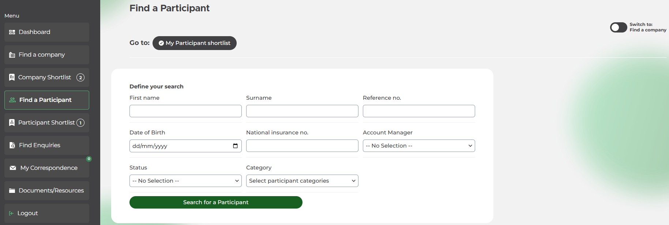Open the Status dropdown
The image size is (669, 225).
[x=185, y=181]
